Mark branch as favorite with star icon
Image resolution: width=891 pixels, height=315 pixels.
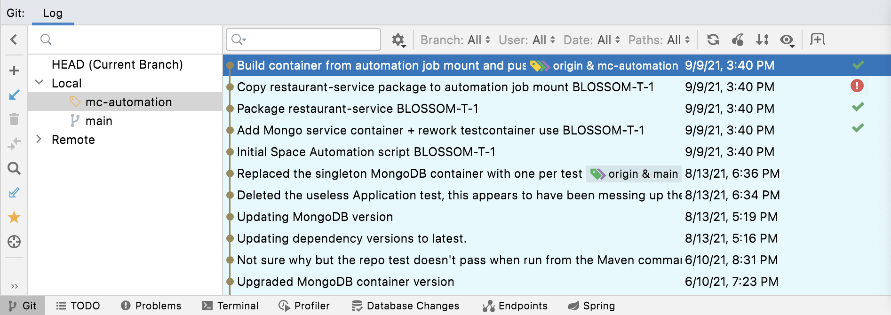click(14, 217)
